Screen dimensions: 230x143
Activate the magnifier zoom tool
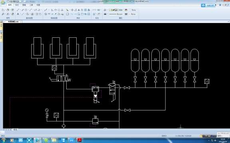3,14
